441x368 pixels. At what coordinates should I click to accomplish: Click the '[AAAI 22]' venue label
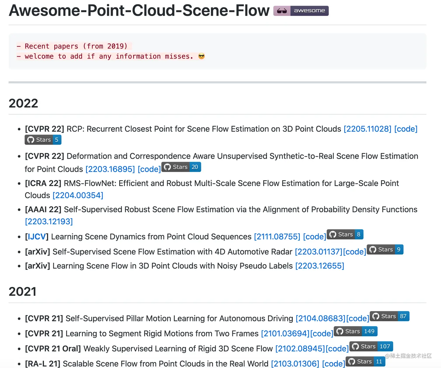click(x=43, y=210)
